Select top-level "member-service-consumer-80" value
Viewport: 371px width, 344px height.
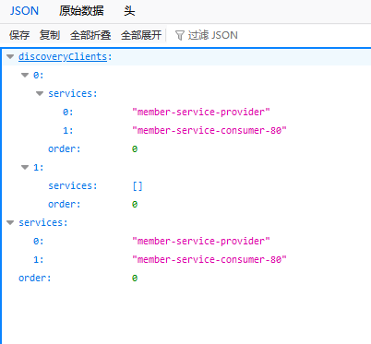tap(209, 259)
